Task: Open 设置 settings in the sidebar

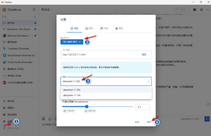Action: click(10, 121)
